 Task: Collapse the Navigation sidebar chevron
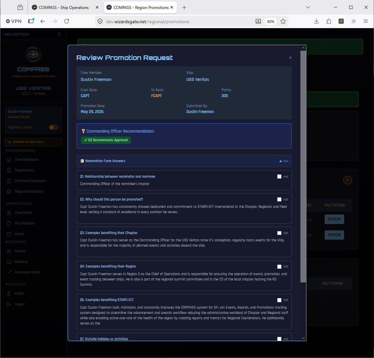59,34
